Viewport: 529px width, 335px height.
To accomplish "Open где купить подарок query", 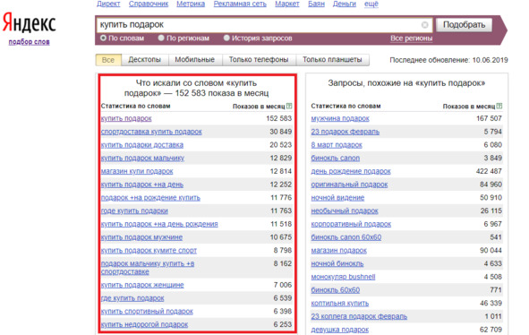I will coord(132,298).
